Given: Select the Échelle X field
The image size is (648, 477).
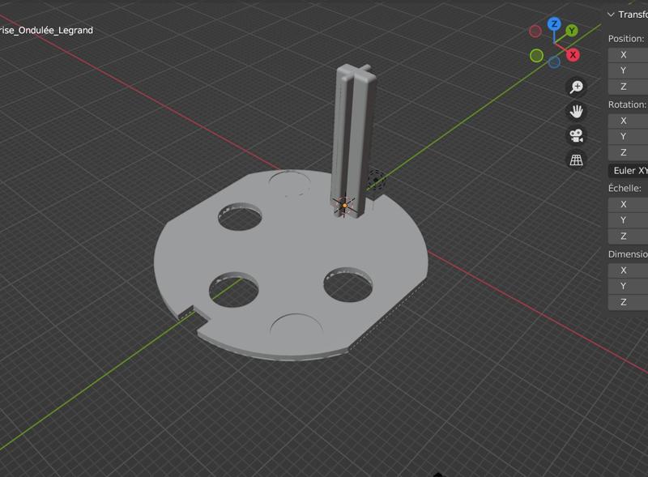Looking at the screenshot, I should pos(629,204).
